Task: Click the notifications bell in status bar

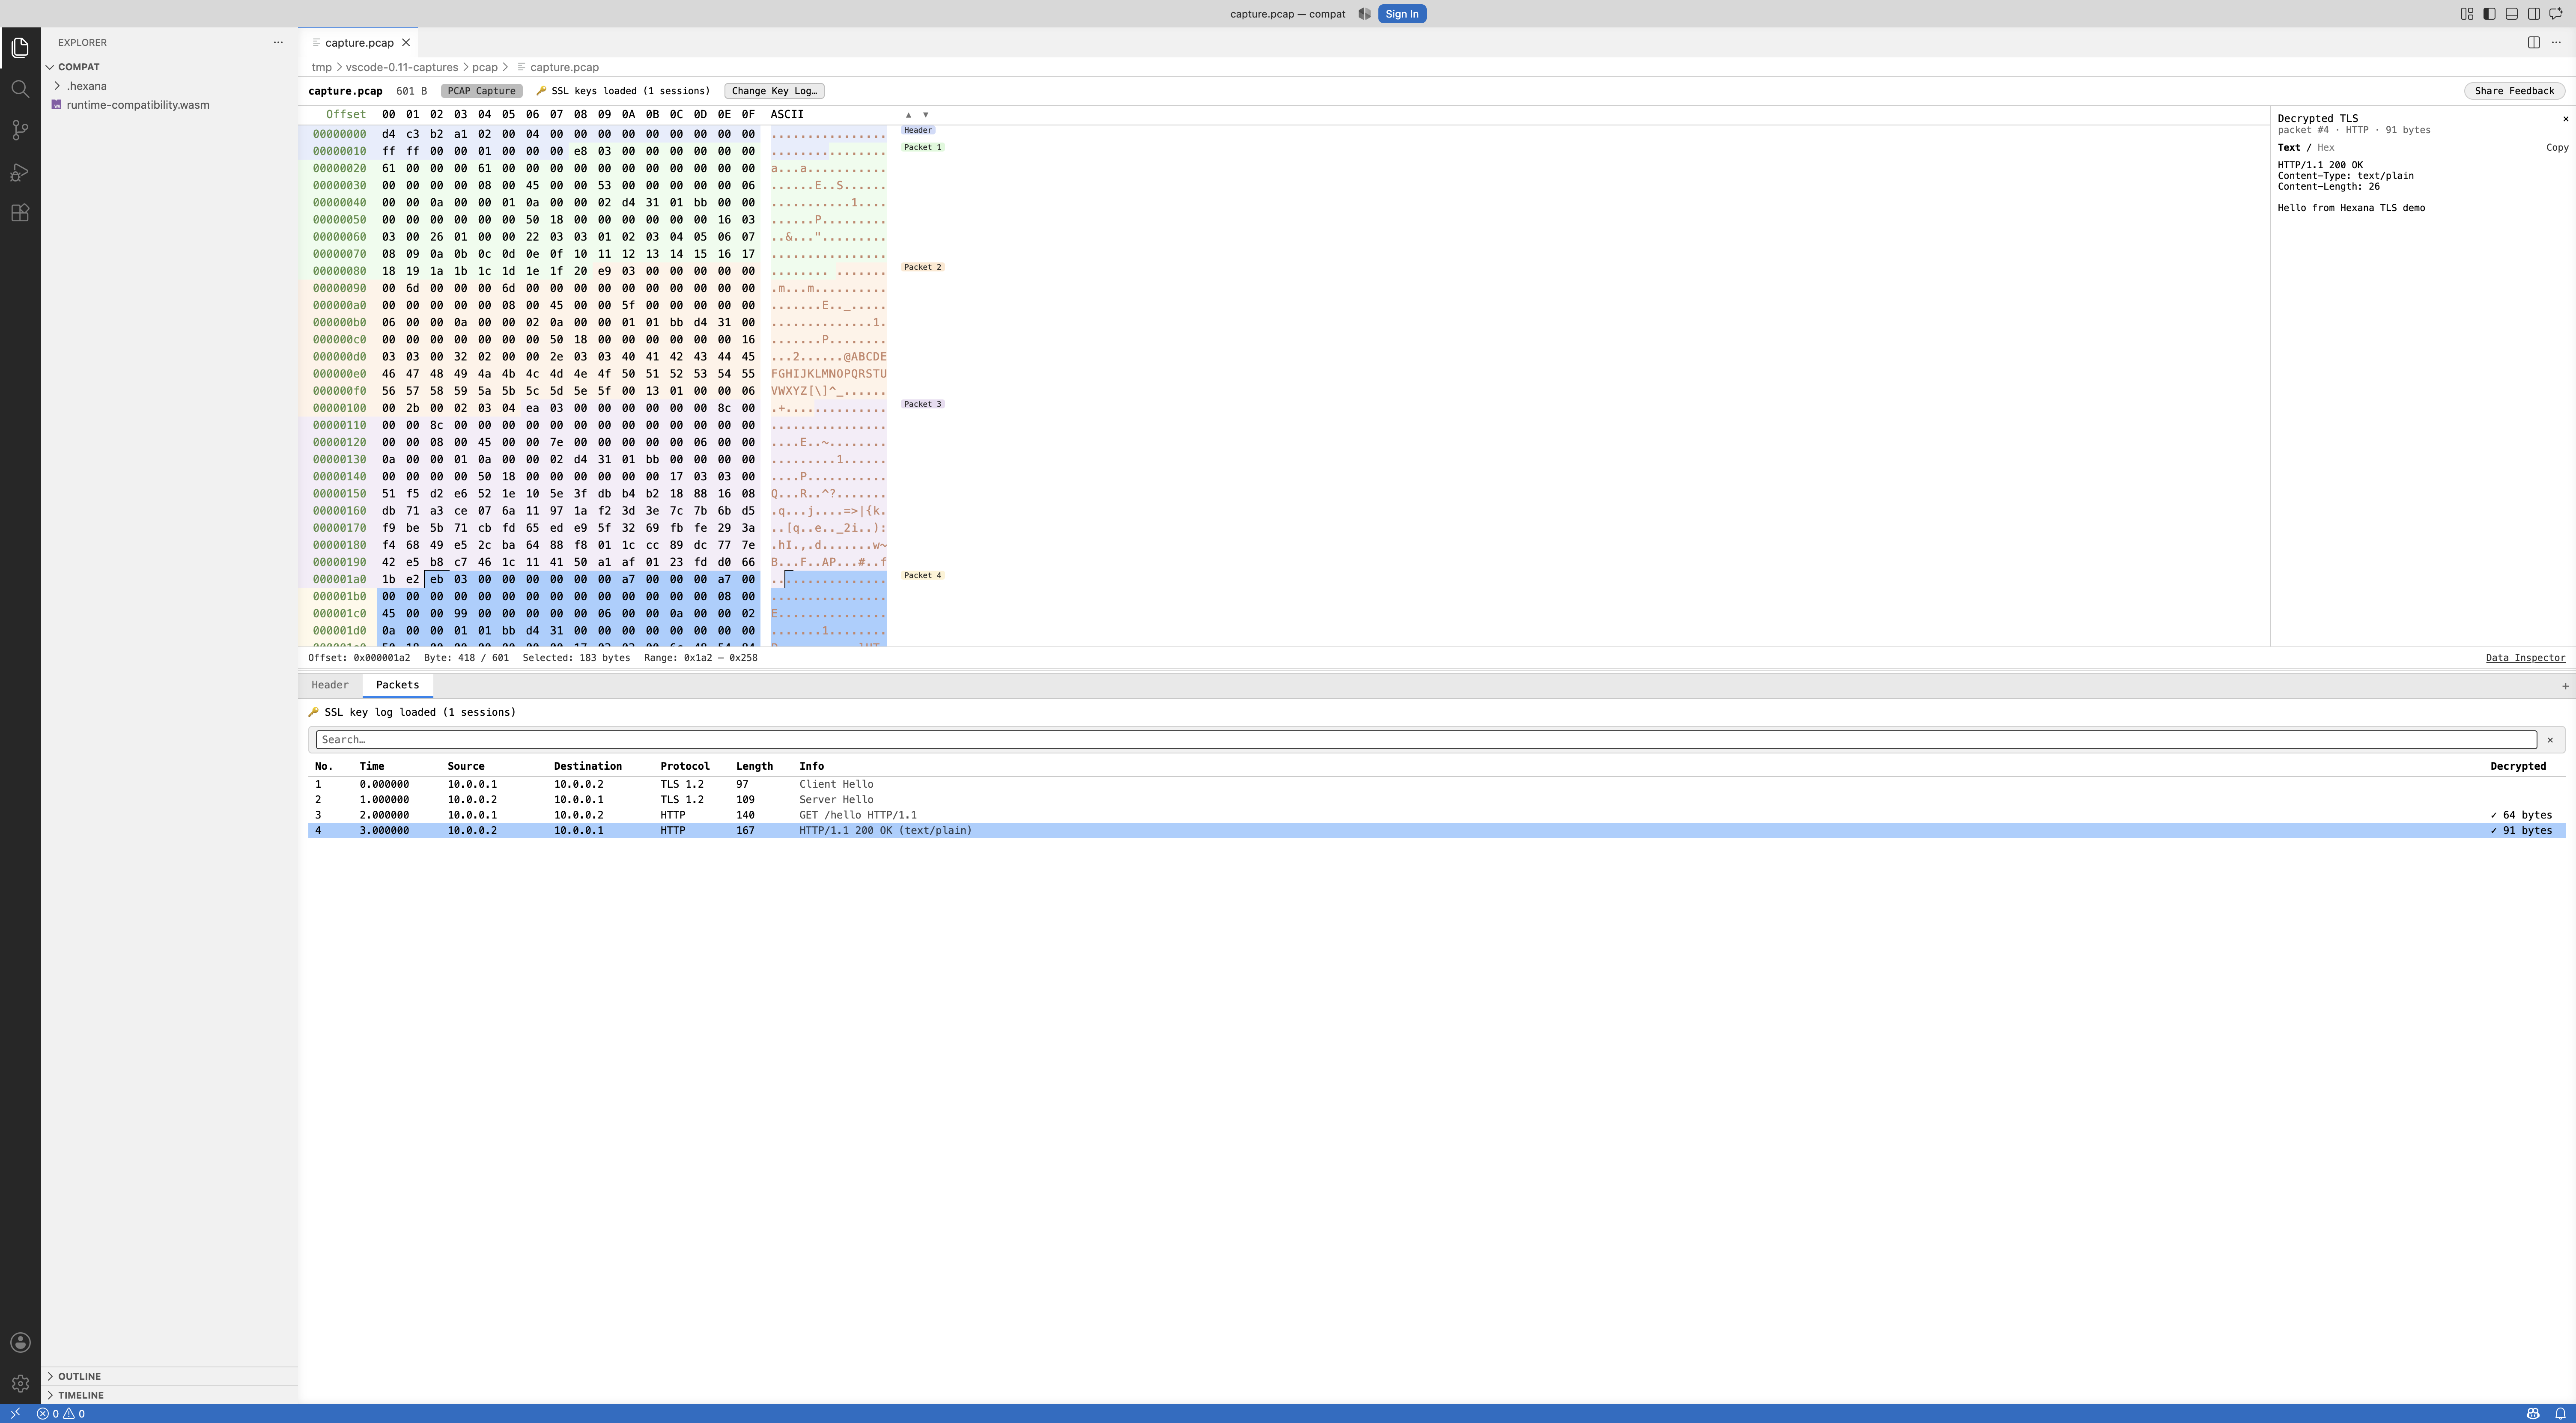Action: [x=2560, y=1414]
